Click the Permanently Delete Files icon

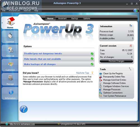[101, 77]
